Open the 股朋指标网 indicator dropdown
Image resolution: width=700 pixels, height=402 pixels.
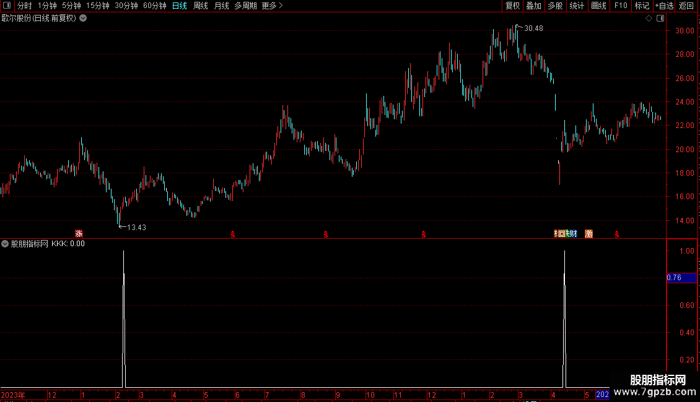pyautogui.click(x=5, y=244)
